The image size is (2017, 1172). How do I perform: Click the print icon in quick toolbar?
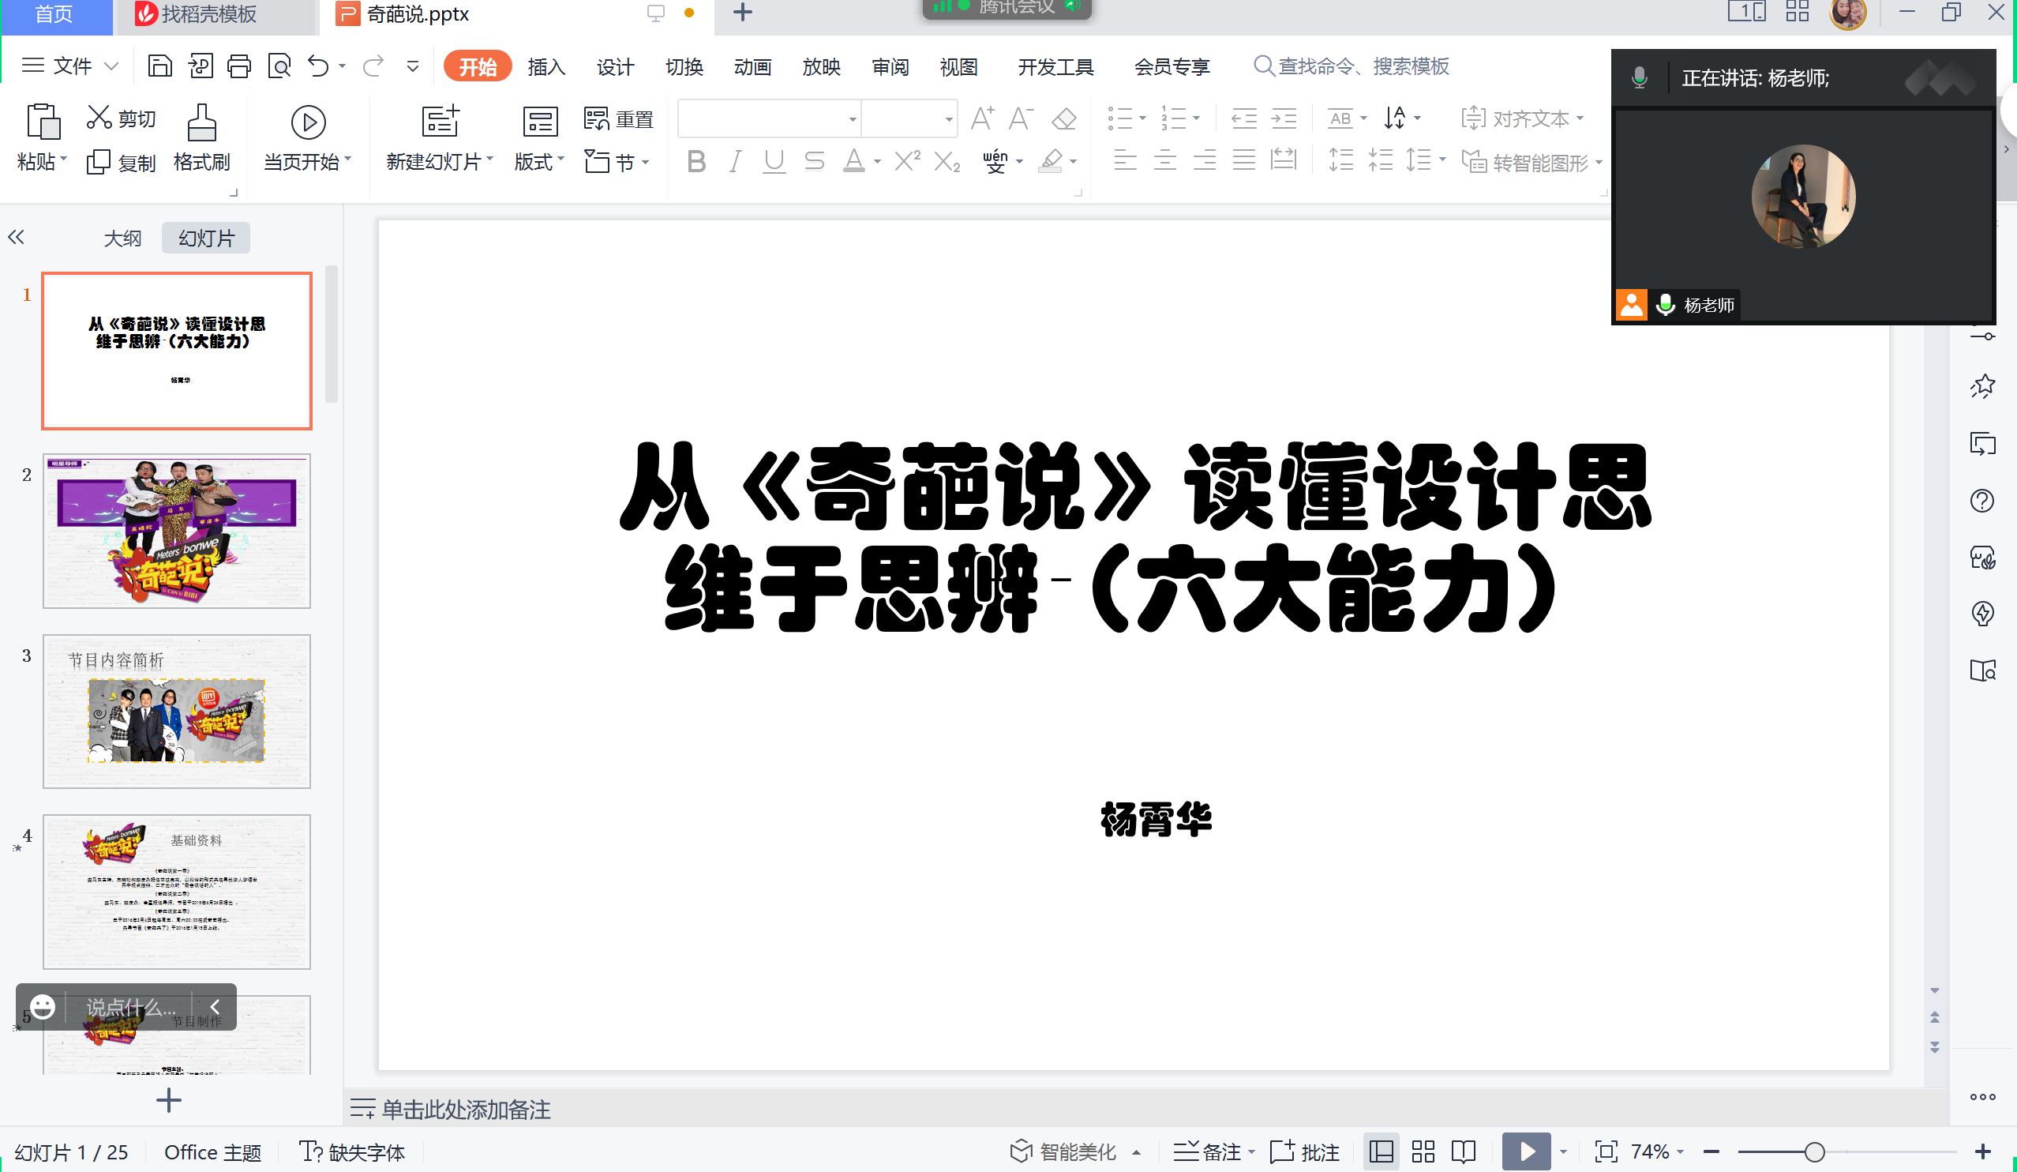click(238, 66)
